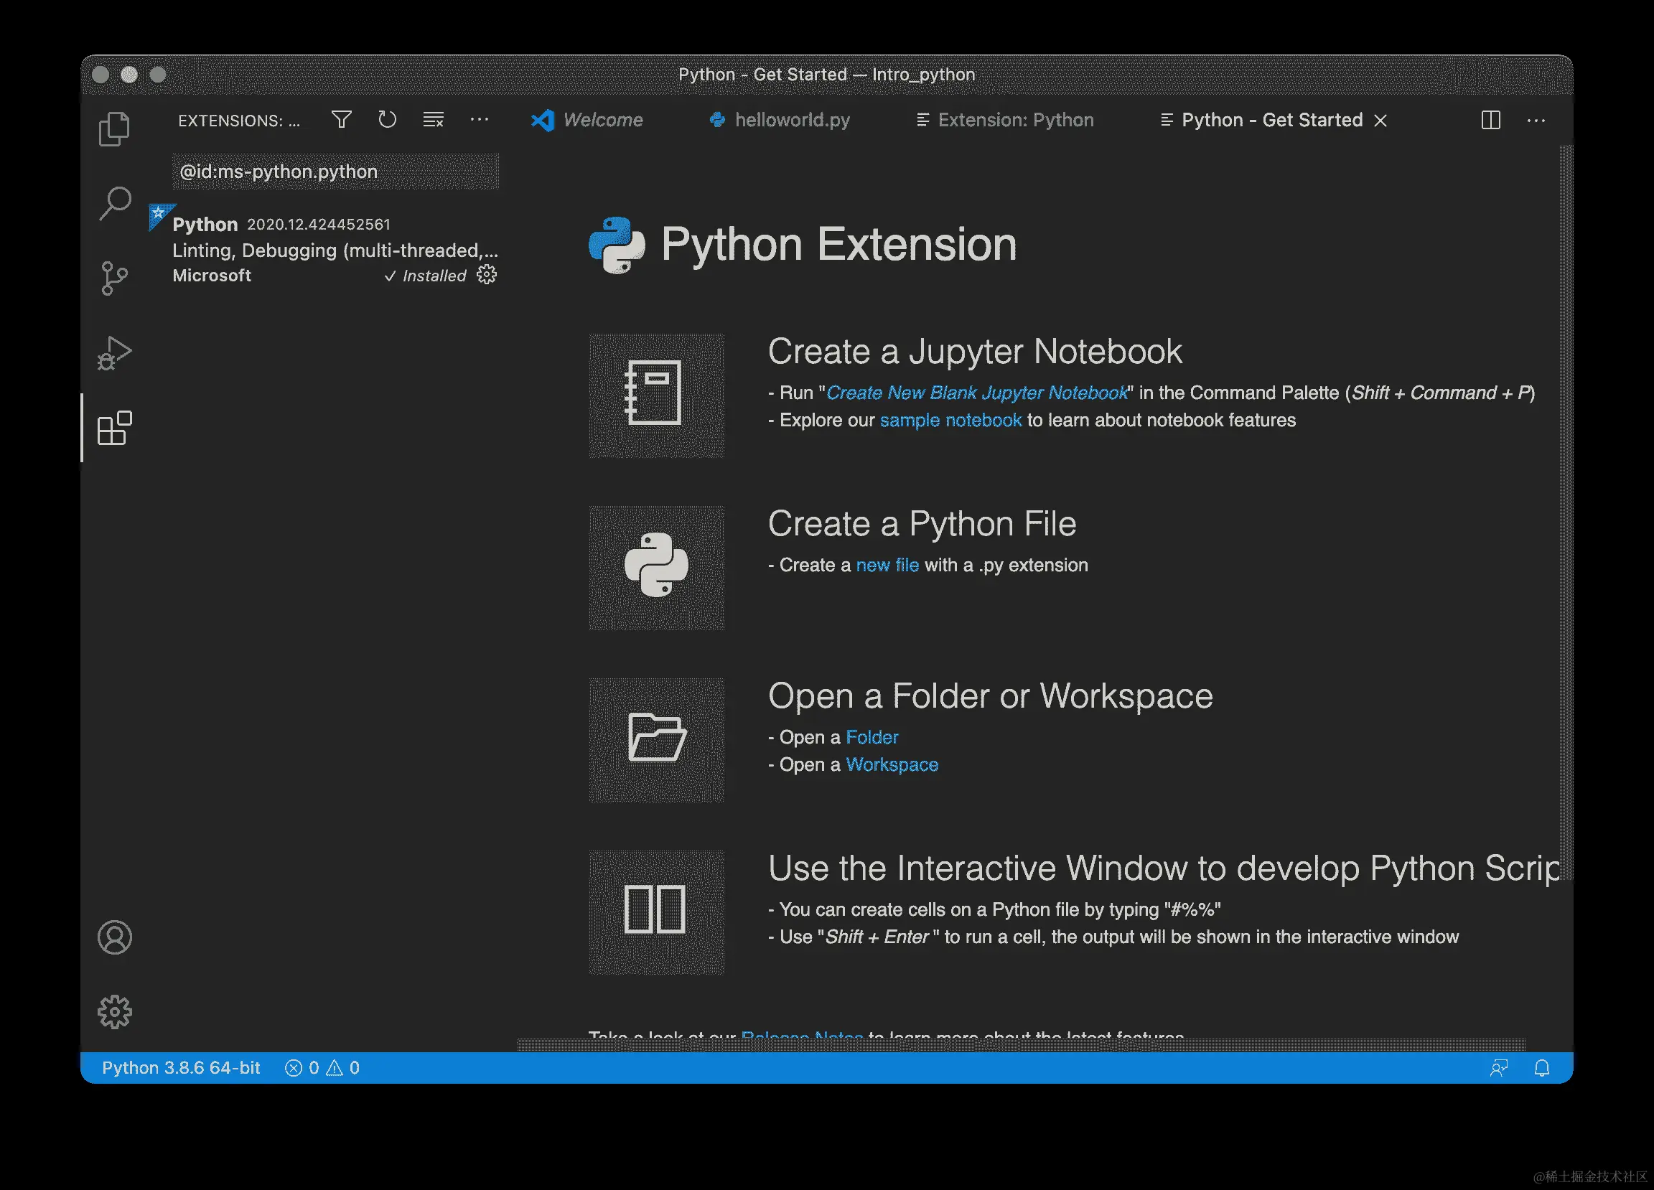Click the extensions search input field
Viewport: 1654px width, 1190px height.
(x=335, y=172)
